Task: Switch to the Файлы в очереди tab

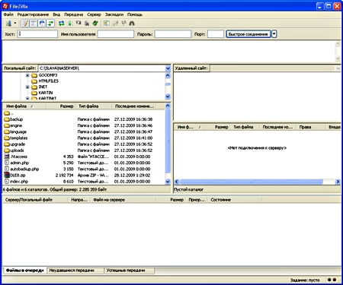Action: (25, 271)
